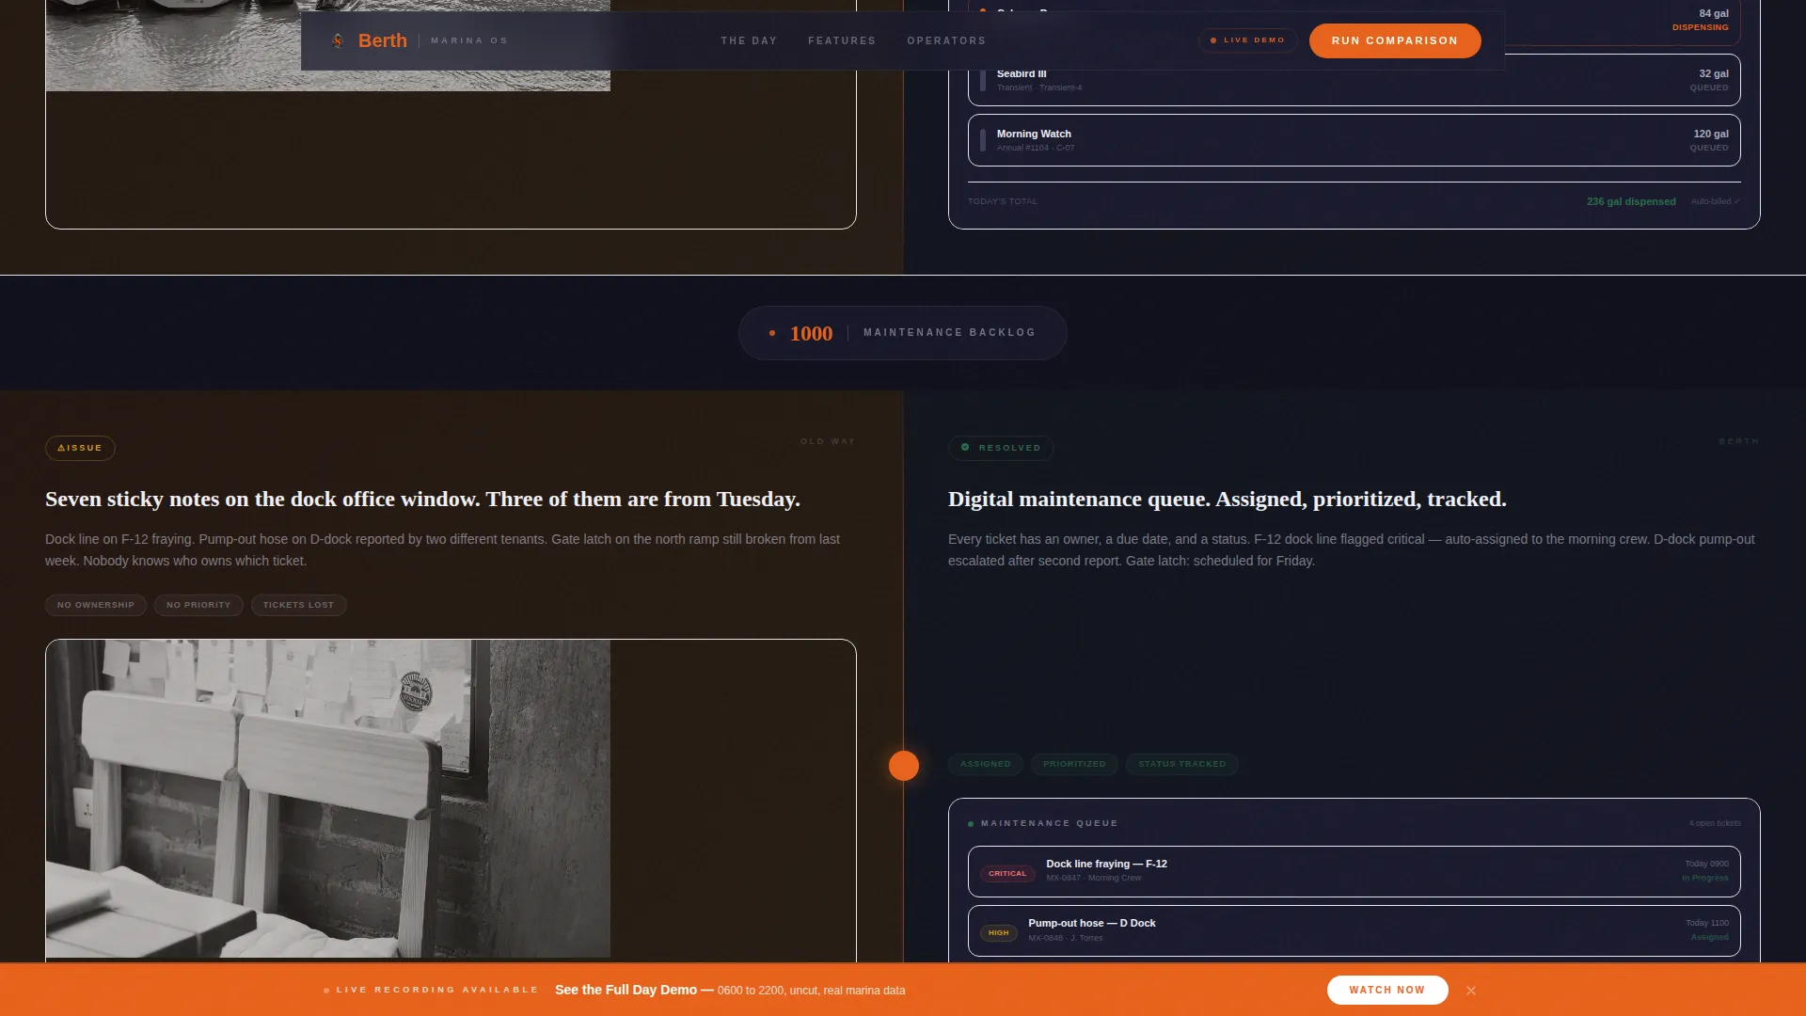1806x1016 pixels.
Task: Click the 84 gal DISPENSING entry
Action: 1700,20
